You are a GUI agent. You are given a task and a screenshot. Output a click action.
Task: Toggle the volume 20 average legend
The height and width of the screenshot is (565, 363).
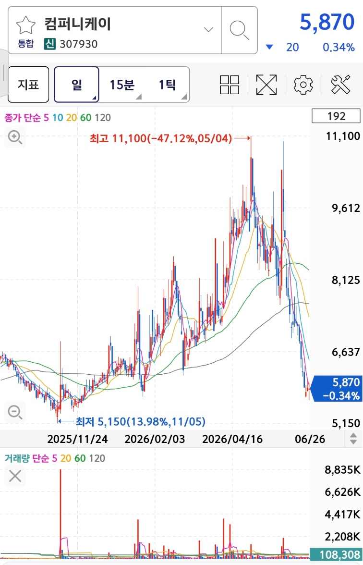point(66,458)
